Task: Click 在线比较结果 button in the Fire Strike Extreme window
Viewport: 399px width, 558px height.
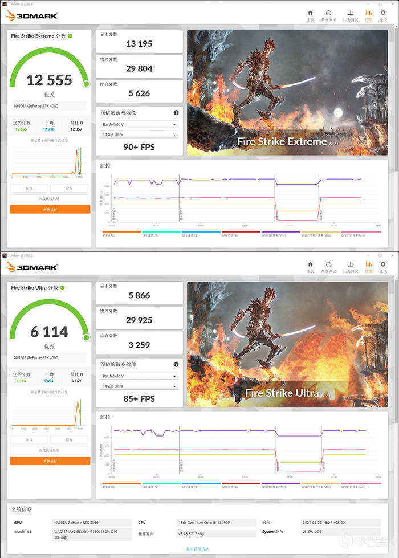Action: tap(49, 198)
